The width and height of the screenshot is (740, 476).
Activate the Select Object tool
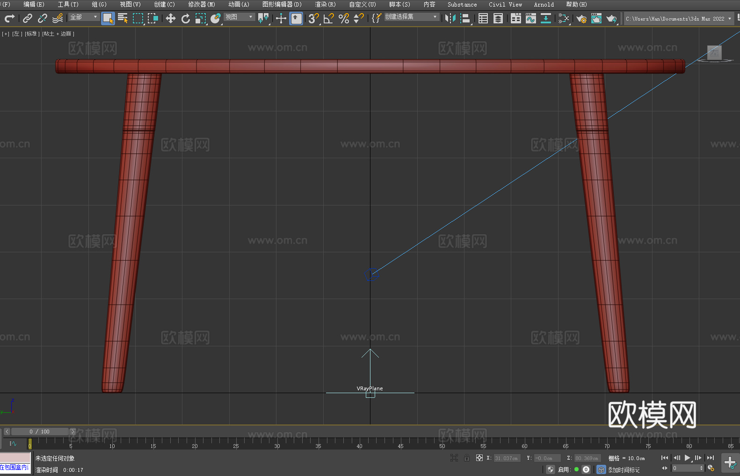tap(108, 18)
